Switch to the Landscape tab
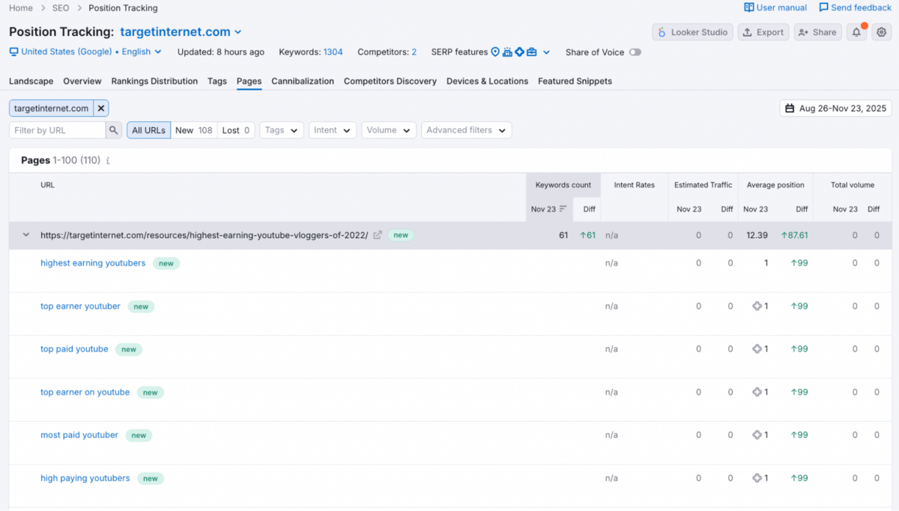Image resolution: width=899 pixels, height=511 pixels. pos(31,81)
